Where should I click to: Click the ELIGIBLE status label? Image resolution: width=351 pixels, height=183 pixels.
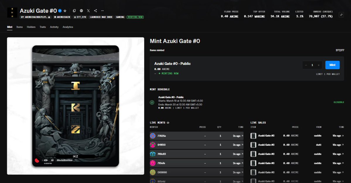click(x=339, y=102)
